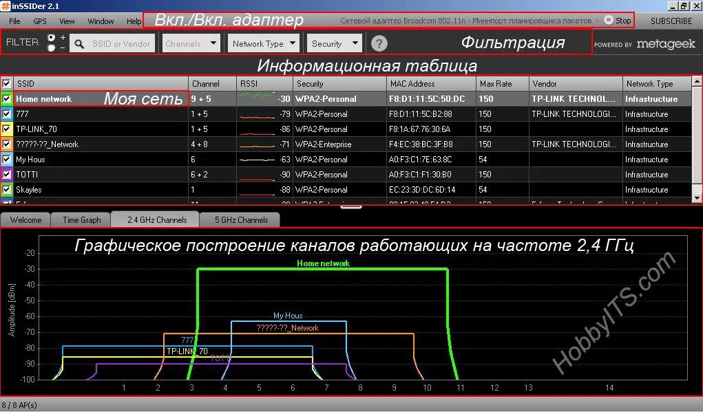Sort table by MAC Address column header
The height and width of the screenshot is (412, 703).
pos(431,84)
